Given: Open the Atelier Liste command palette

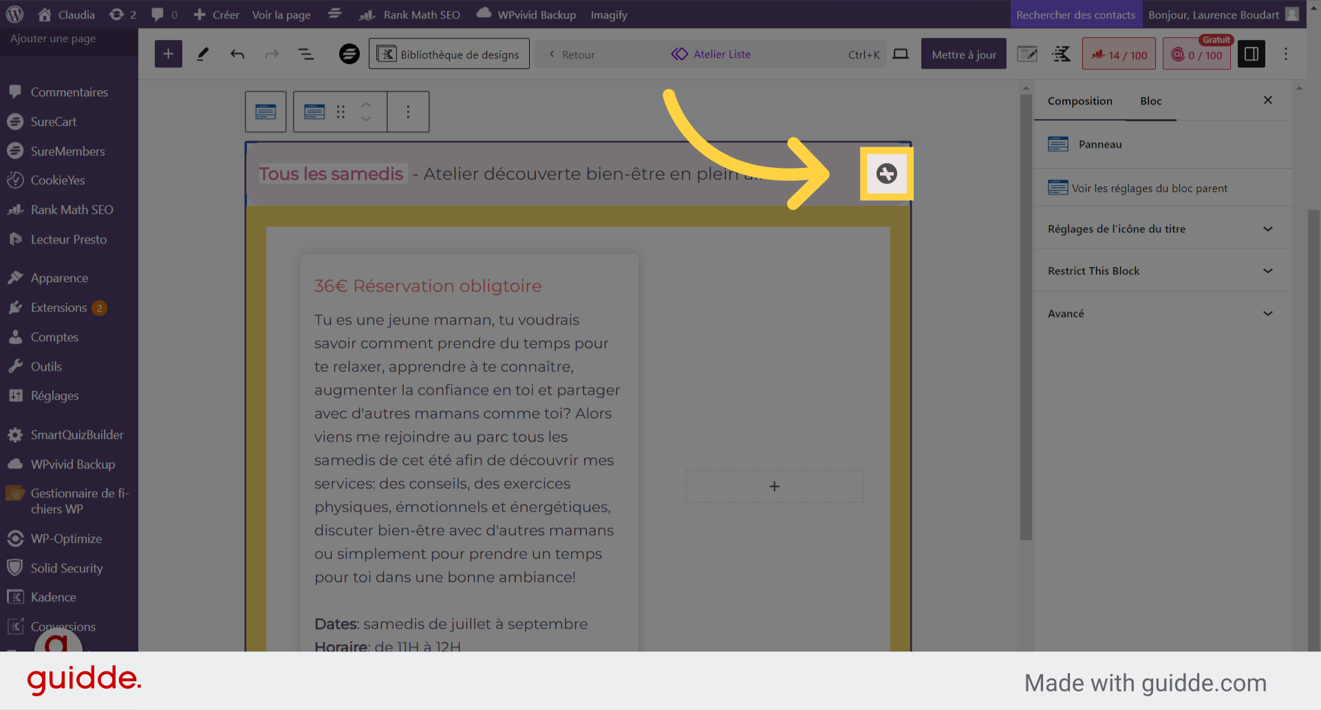Looking at the screenshot, I should point(711,54).
